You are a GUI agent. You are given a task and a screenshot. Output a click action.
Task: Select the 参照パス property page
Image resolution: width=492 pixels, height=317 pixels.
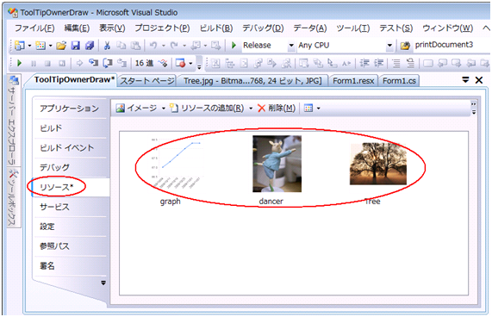click(x=71, y=246)
